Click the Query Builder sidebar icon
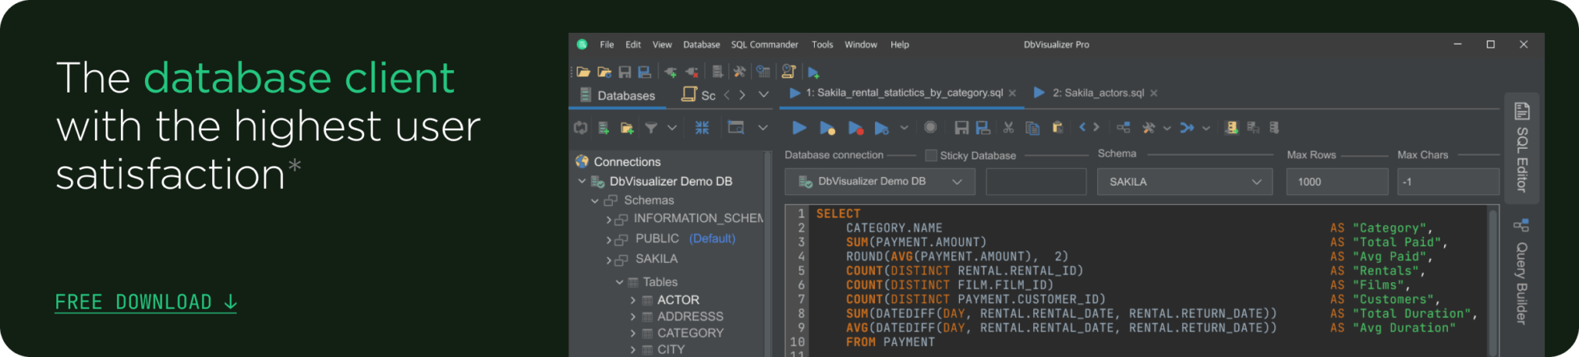This screenshot has width=1579, height=357. click(x=1521, y=225)
